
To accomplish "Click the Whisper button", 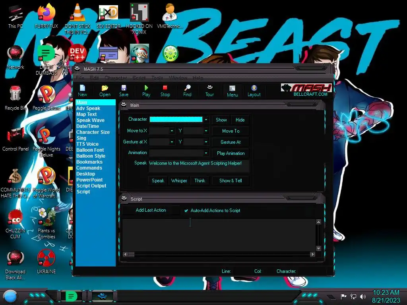I will (x=179, y=181).
